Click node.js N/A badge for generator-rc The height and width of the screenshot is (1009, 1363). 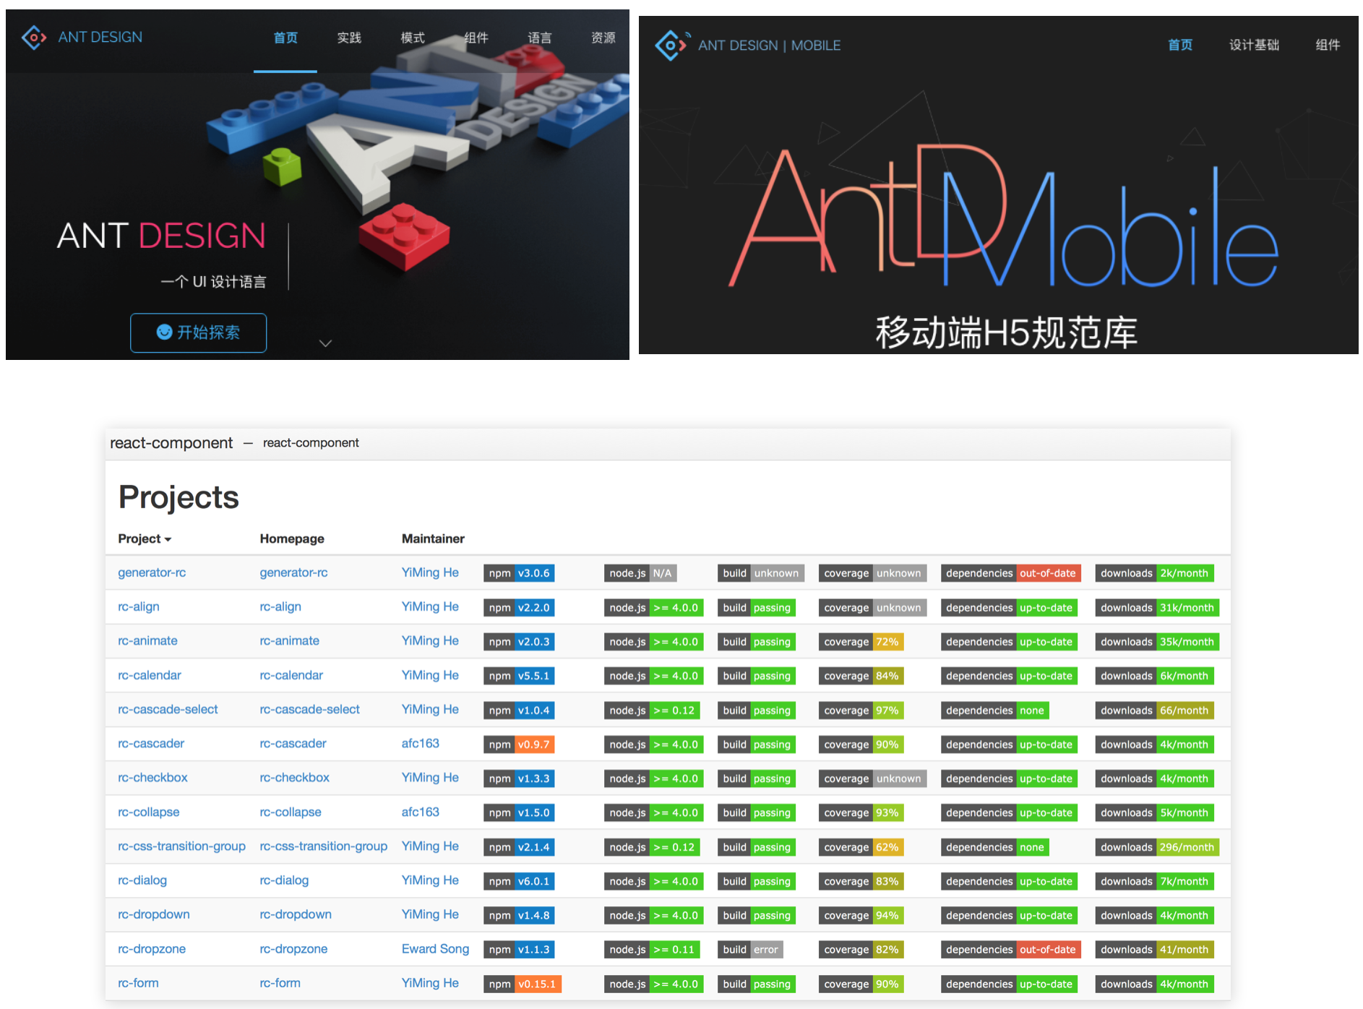pyautogui.click(x=640, y=573)
